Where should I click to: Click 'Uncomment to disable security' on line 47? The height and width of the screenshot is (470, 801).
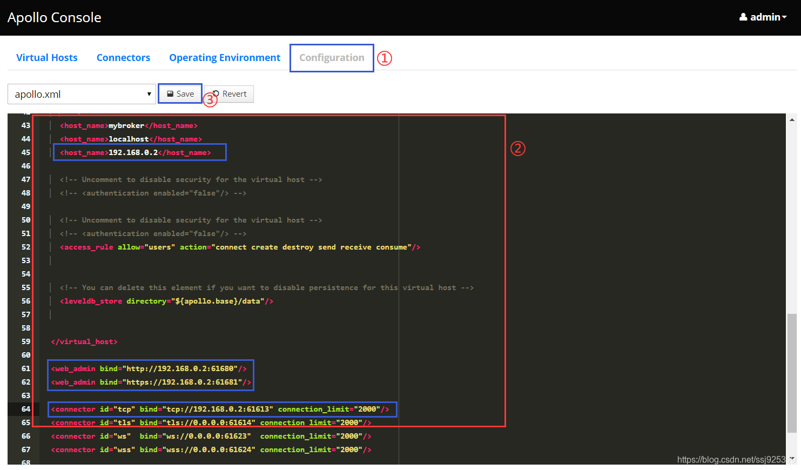pos(191,179)
